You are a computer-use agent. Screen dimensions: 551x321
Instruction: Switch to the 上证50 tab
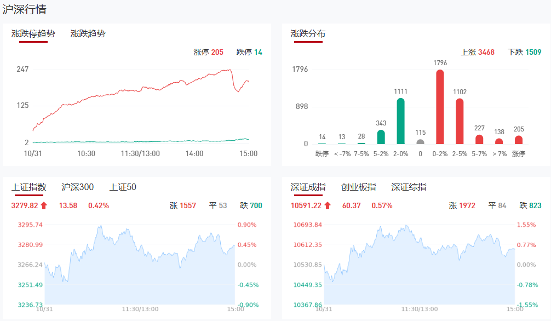click(123, 187)
